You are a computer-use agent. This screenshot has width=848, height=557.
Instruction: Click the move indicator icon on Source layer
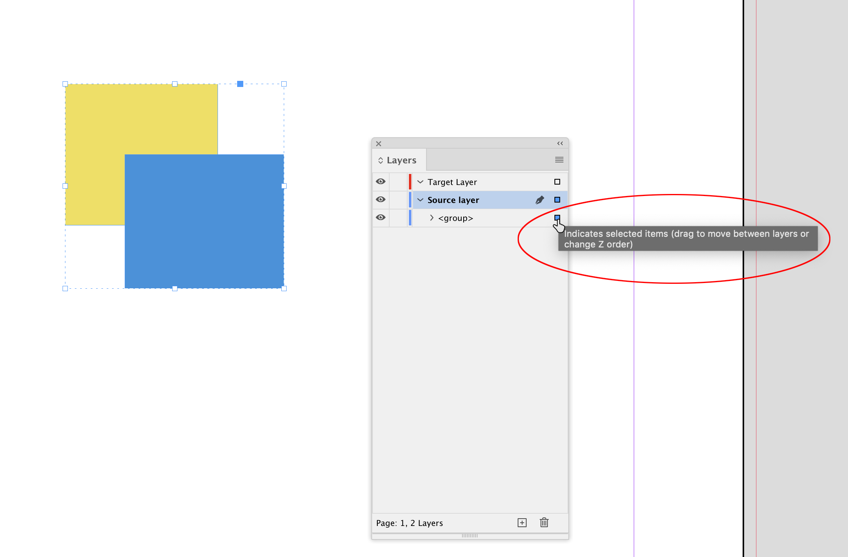(x=557, y=199)
